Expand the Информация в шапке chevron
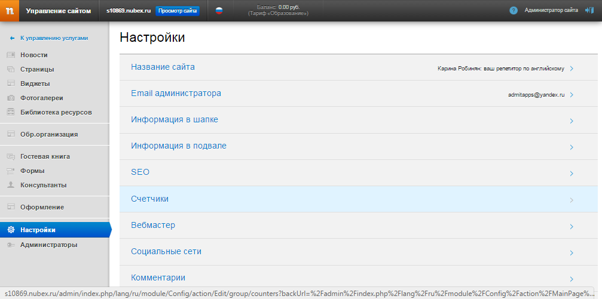Viewport: 602px width, 299px height. [572, 121]
